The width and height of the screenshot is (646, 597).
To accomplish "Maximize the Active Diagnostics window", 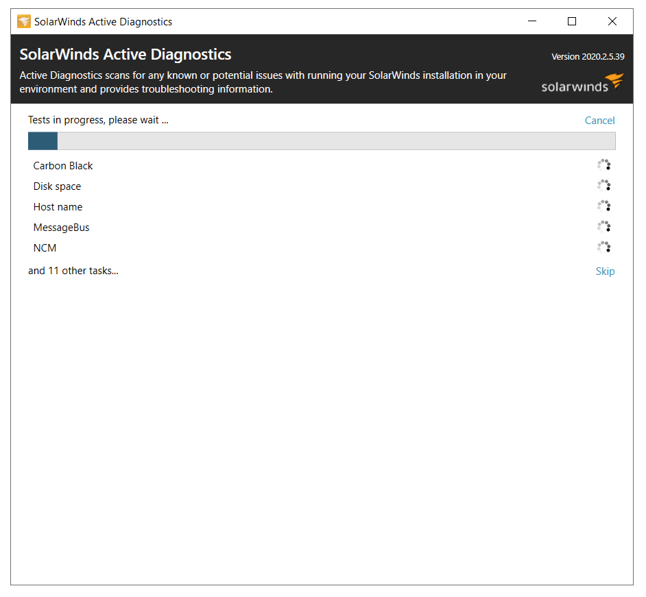I will (572, 21).
